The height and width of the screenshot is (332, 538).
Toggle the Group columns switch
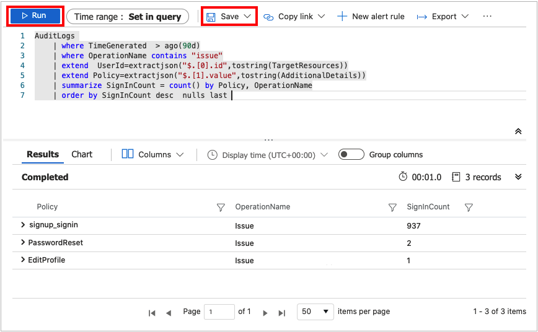(x=351, y=155)
